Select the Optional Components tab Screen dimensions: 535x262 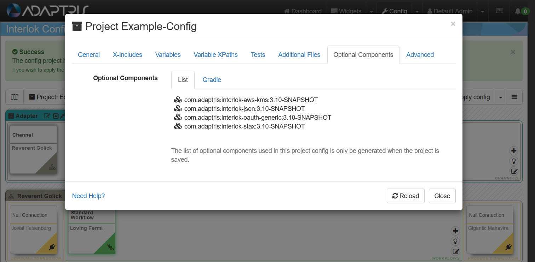click(363, 55)
